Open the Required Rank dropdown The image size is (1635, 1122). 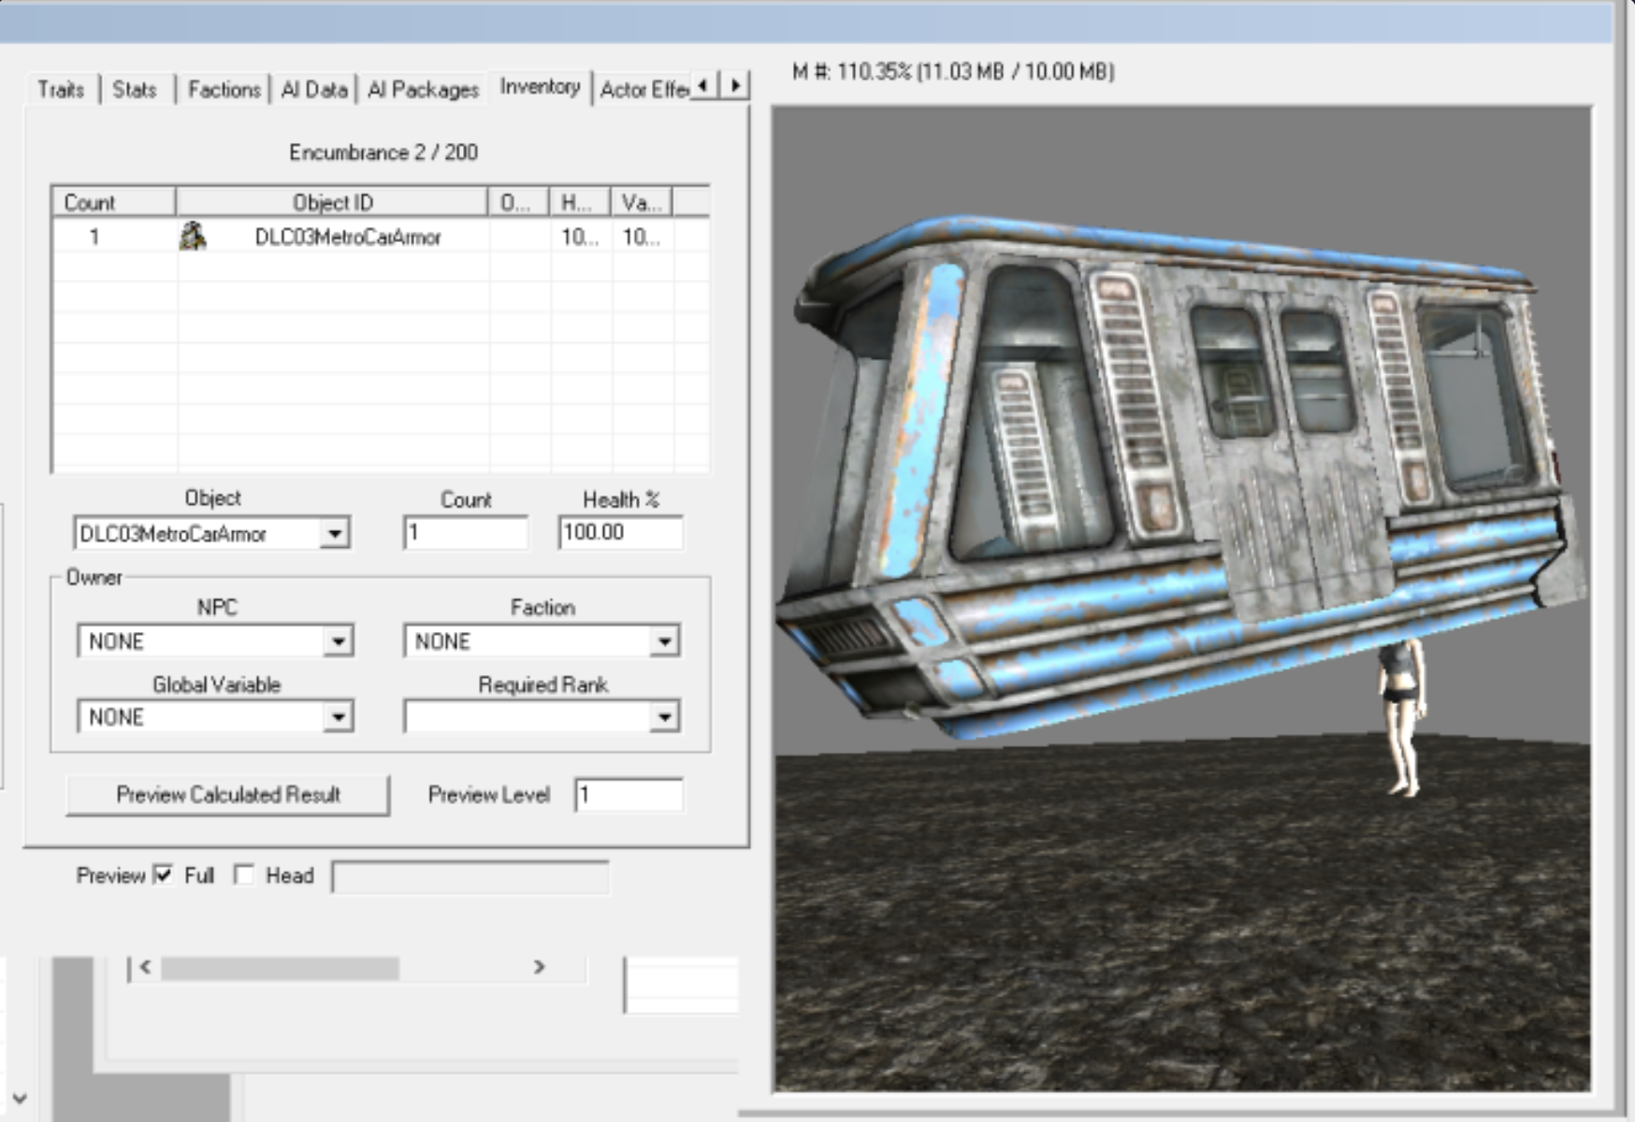tap(664, 717)
